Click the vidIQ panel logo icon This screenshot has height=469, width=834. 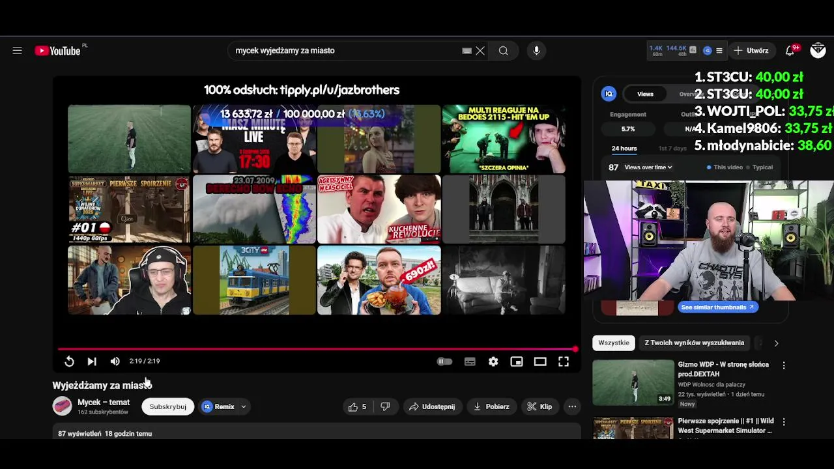609,94
